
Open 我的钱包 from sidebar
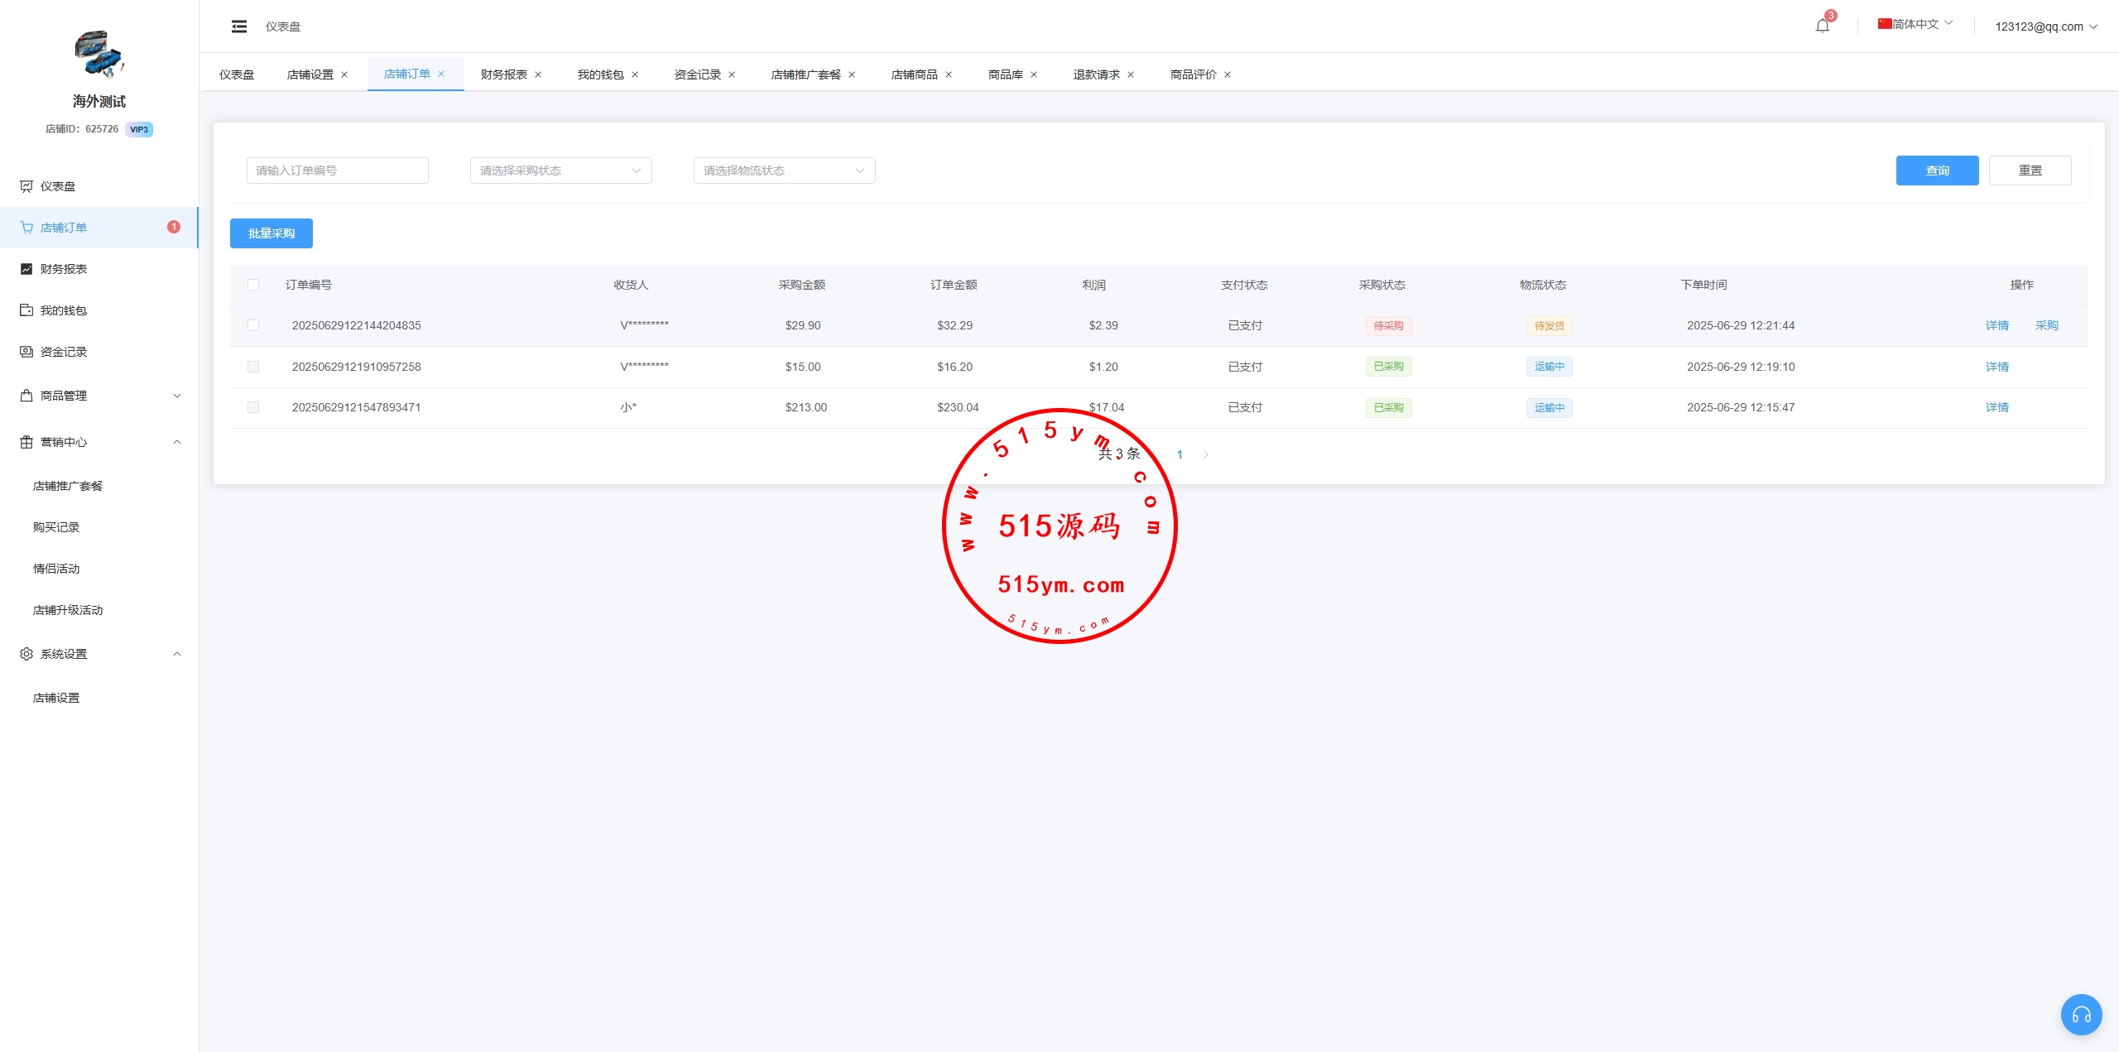64,310
